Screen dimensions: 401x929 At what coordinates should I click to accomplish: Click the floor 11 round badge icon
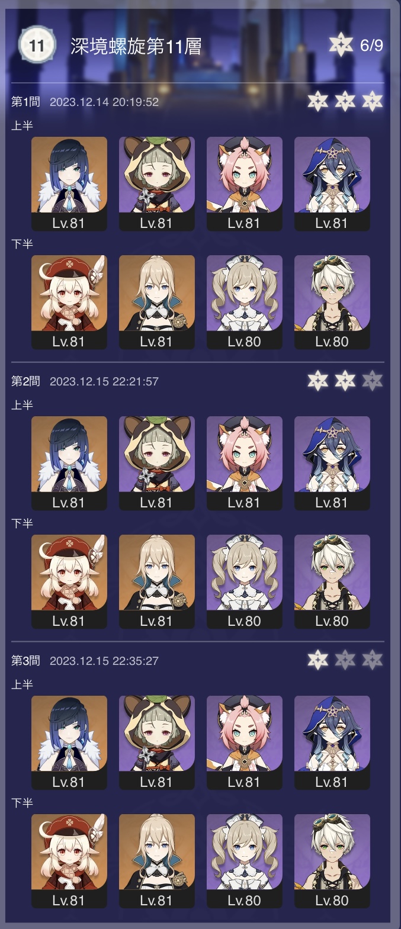(37, 46)
